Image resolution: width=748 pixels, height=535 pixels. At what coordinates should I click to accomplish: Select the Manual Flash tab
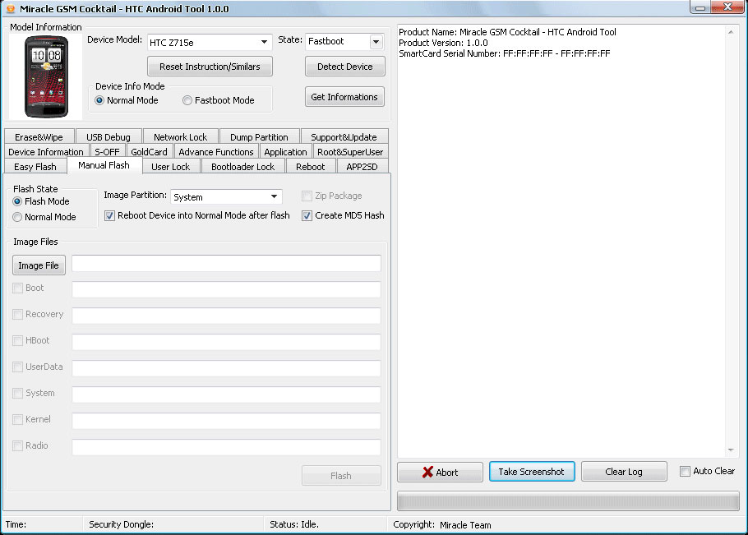(x=104, y=165)
